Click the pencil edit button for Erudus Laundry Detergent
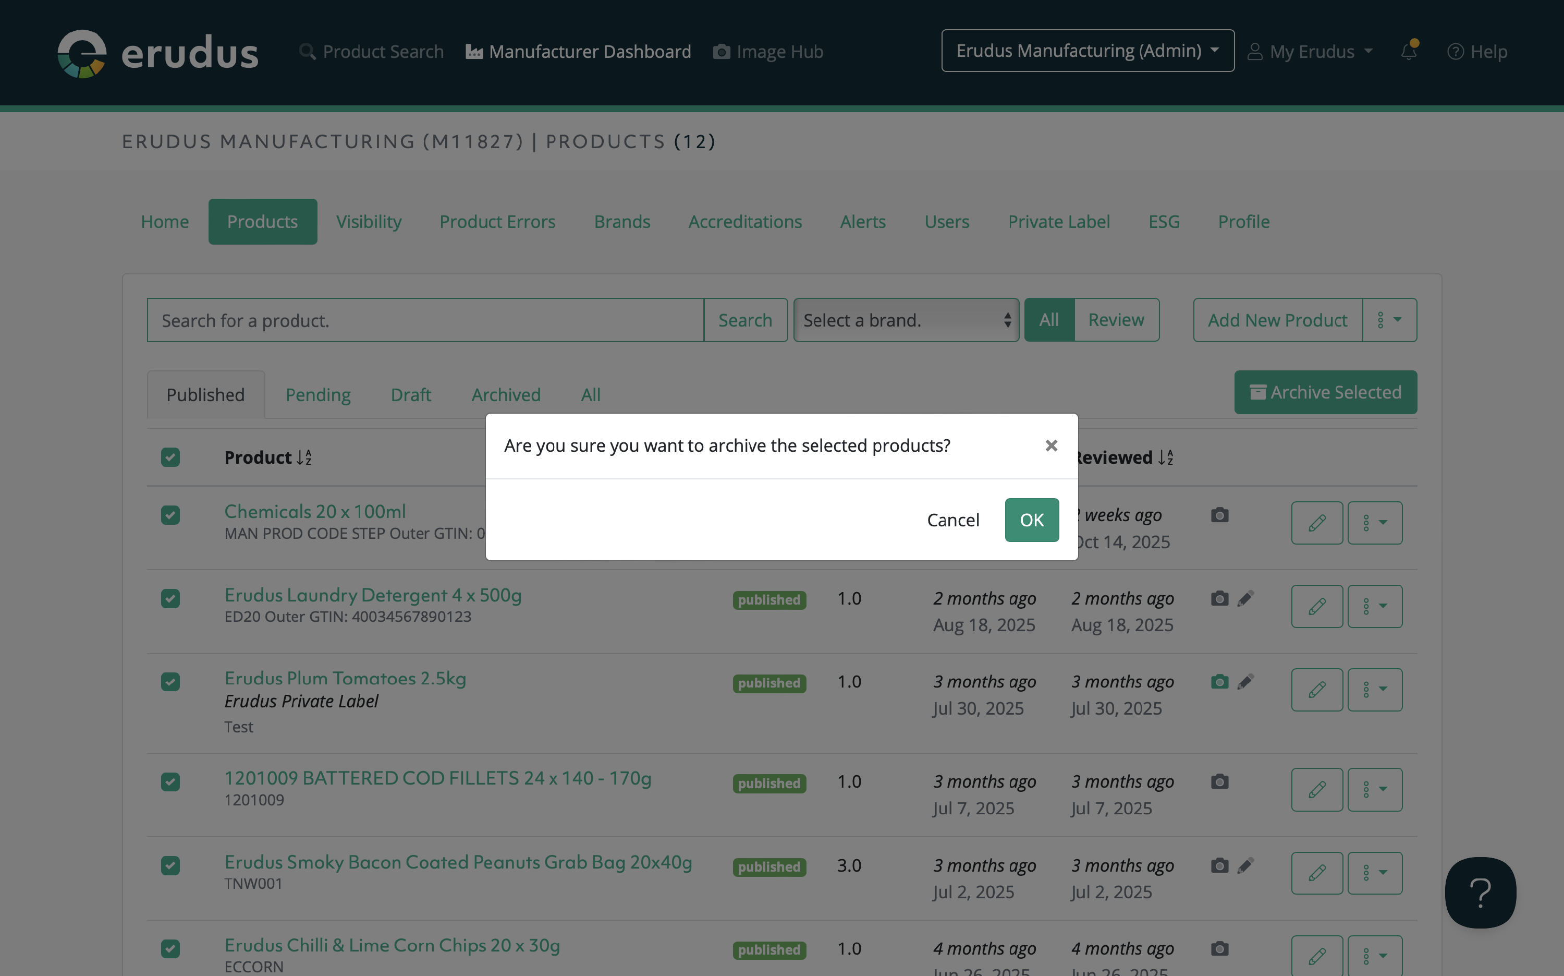 (1316, 606)
